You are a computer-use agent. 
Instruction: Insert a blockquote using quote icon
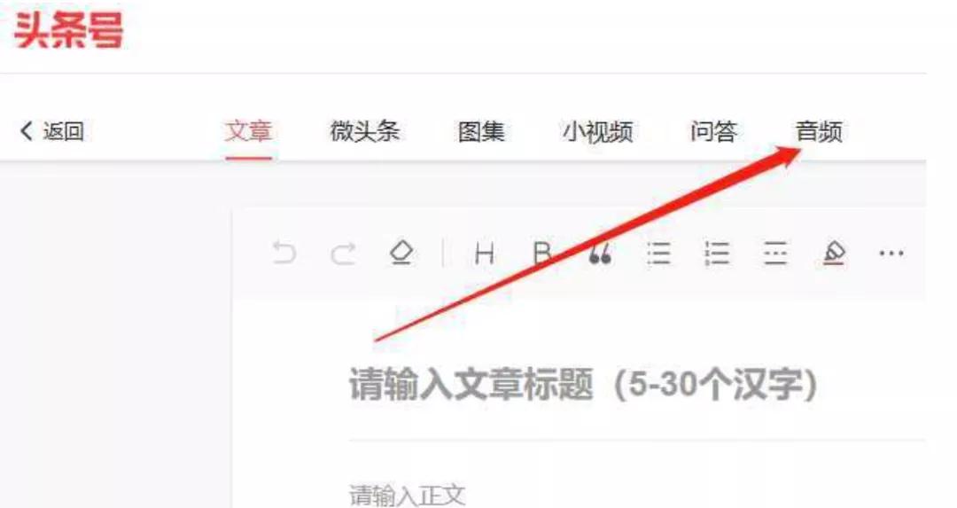[x=600, y=254]
